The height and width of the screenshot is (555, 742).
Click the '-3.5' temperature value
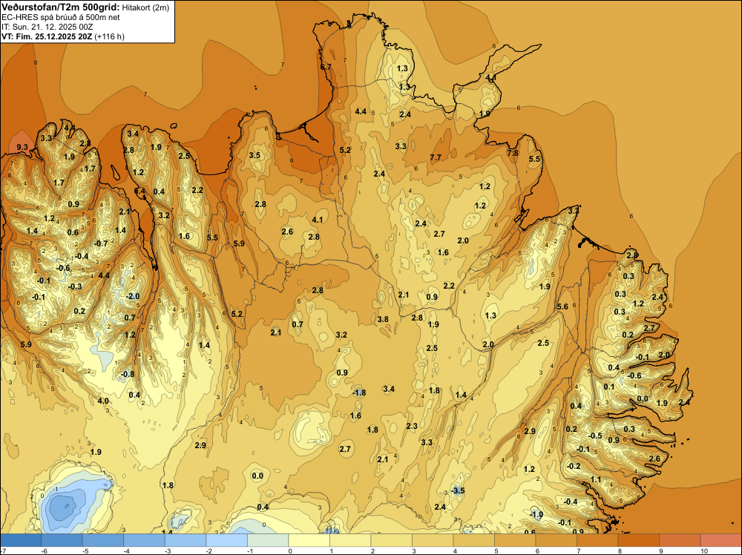pos(458,490)
